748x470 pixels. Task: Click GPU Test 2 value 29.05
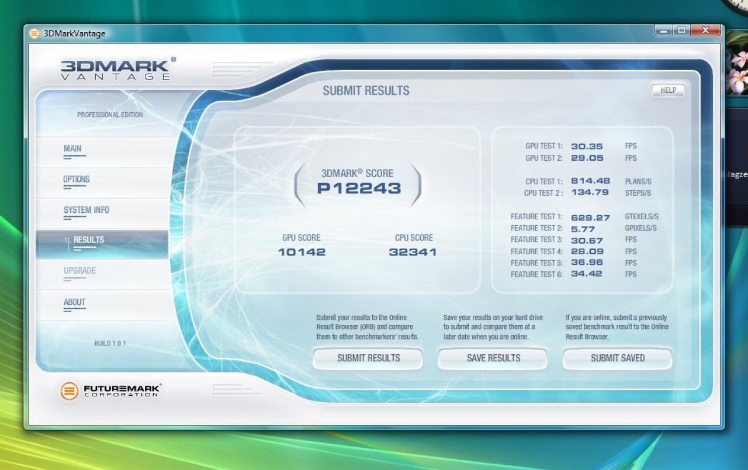587,158
